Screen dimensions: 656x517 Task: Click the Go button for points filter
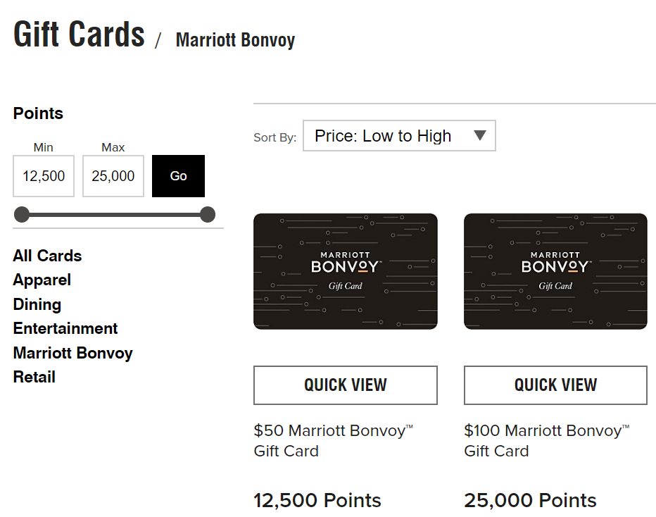178,176
